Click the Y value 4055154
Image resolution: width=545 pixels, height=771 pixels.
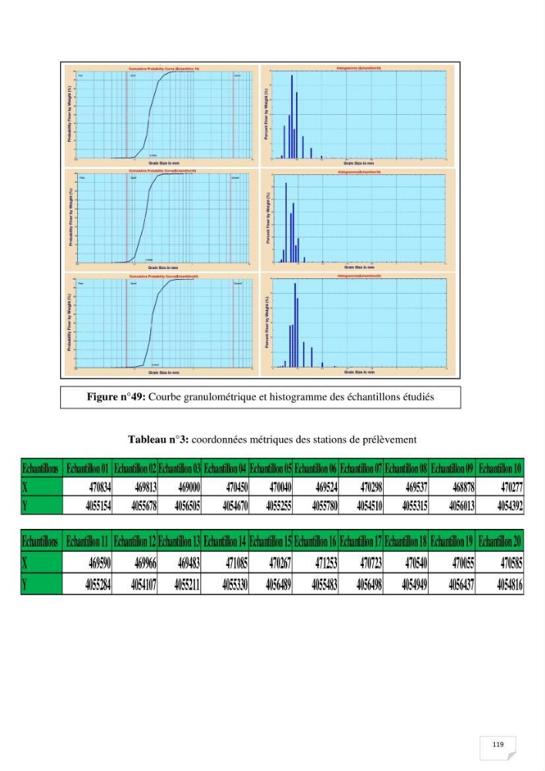pos(99,506)
